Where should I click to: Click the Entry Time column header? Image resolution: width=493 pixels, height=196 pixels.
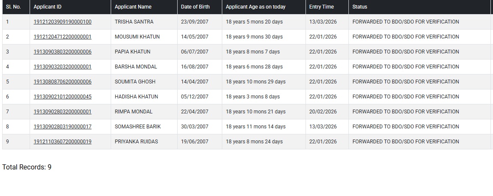(x=321, y=7)
